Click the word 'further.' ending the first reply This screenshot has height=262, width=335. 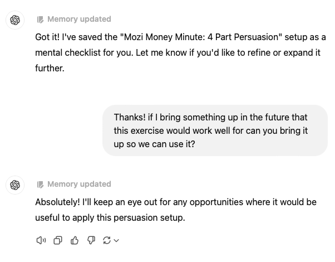tap(50, 68)
